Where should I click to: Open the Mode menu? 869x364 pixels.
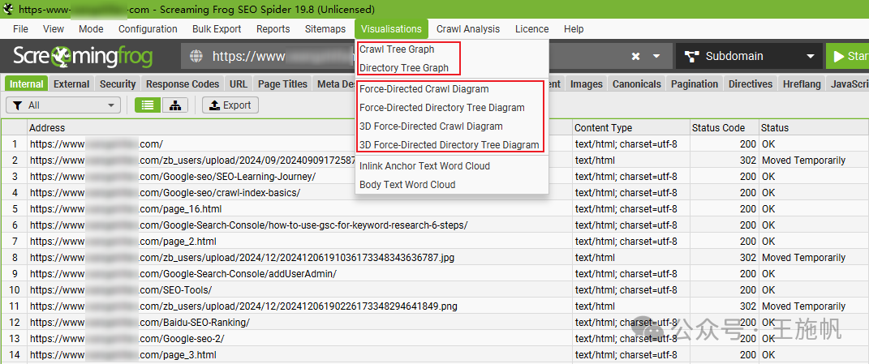coord(91,29)
